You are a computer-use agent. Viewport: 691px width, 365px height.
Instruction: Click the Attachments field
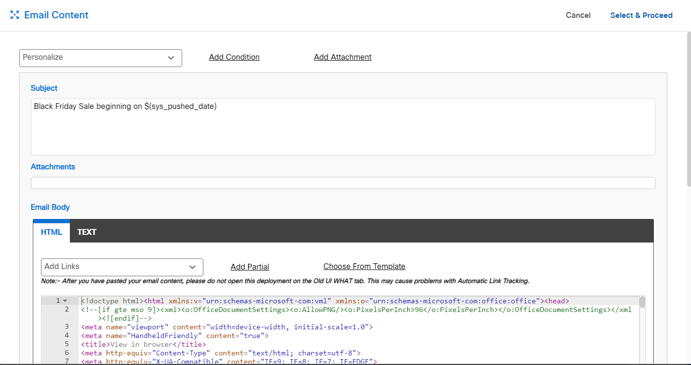343,183
